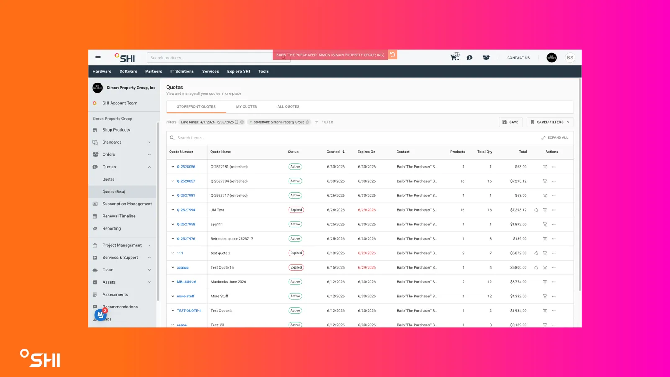Click the add Filter button
The image size is (670, 377).
(x=324, y=122)
